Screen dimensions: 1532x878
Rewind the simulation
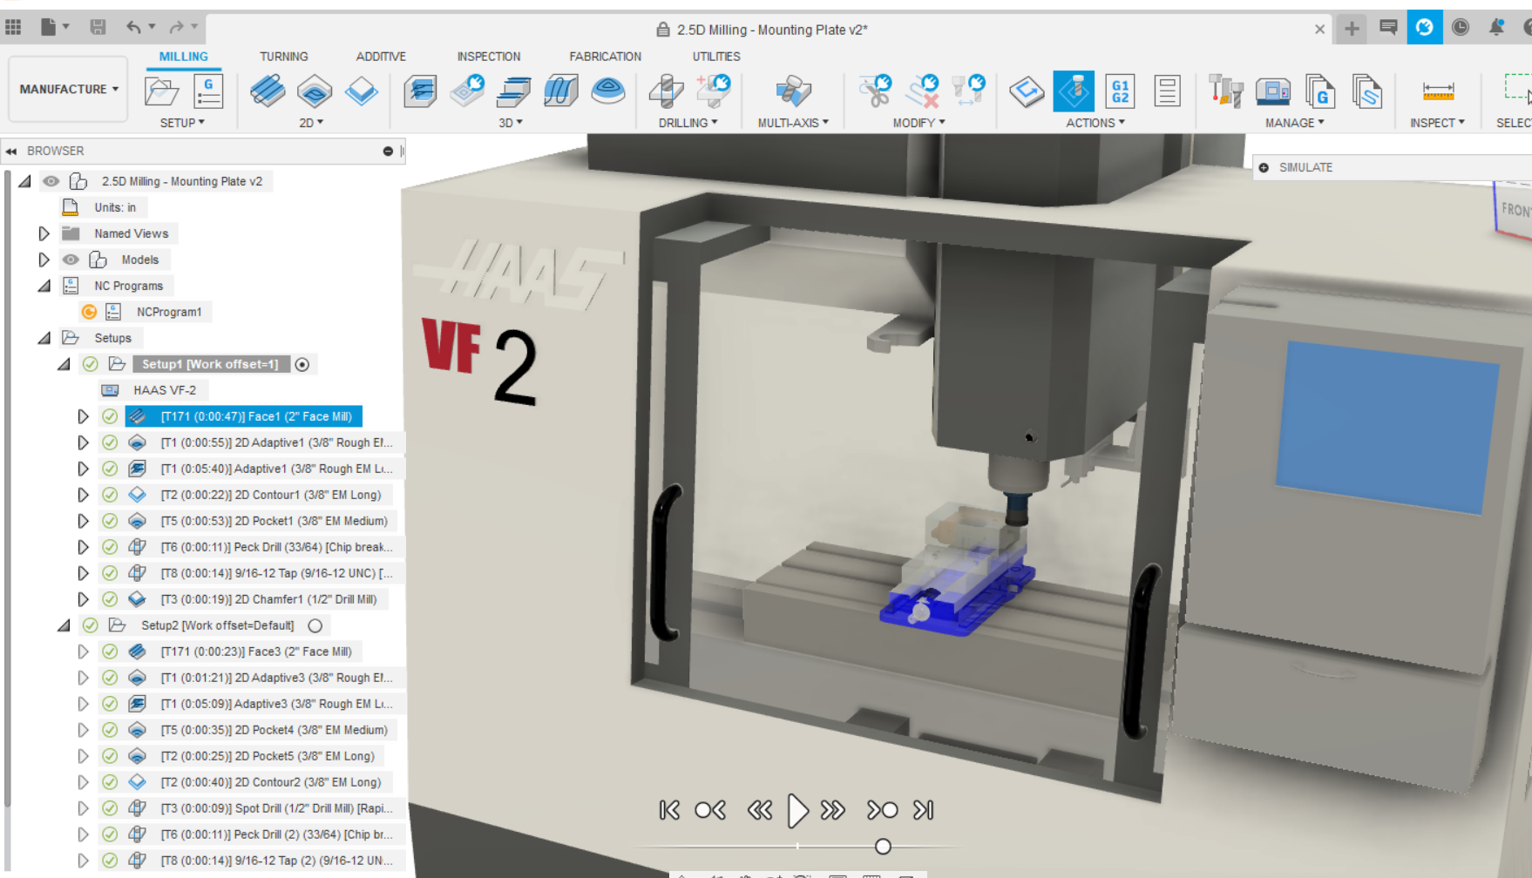click(x=760, y=810)
